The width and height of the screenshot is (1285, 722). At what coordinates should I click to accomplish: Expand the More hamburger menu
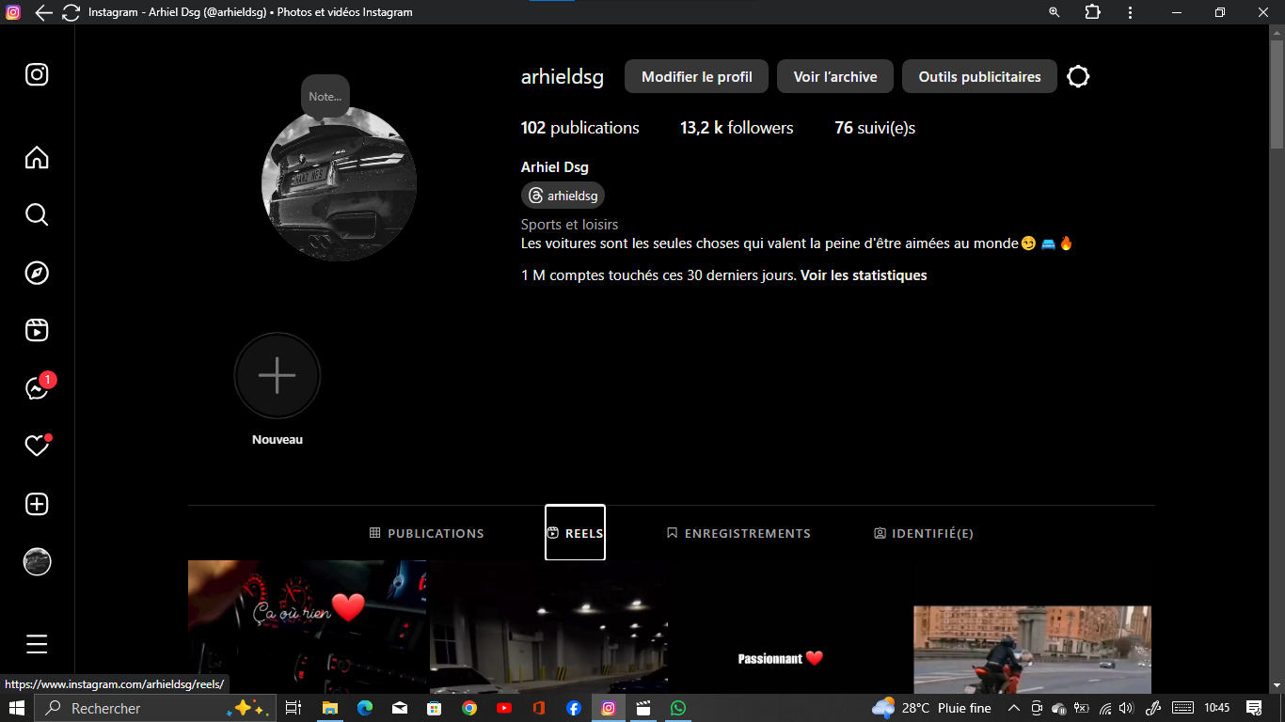coord(37,644)
